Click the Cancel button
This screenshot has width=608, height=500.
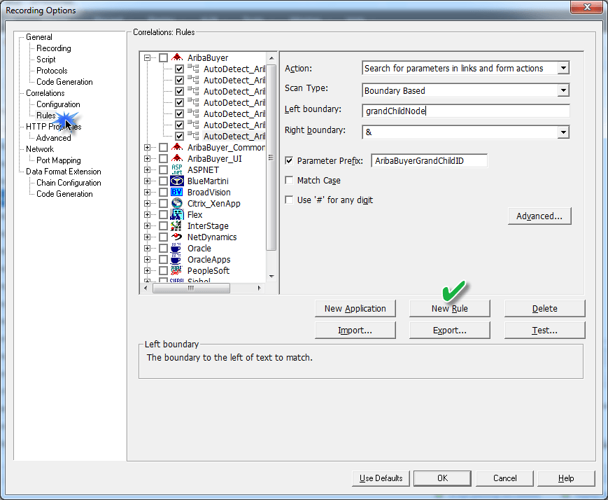coord(504,478)
